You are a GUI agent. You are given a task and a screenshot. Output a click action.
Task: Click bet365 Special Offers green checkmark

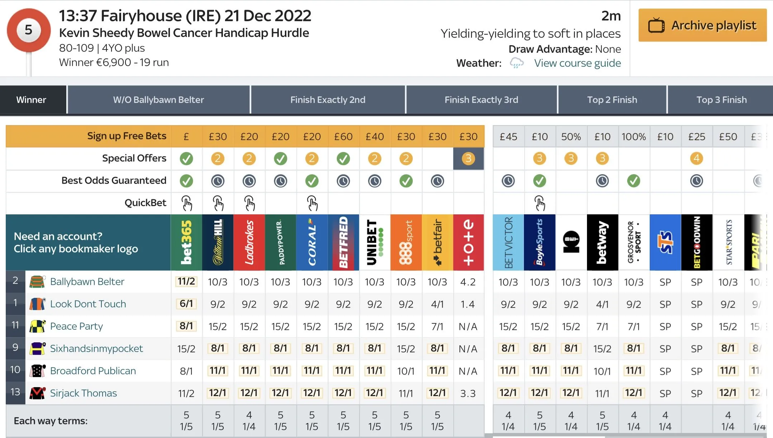186,158
